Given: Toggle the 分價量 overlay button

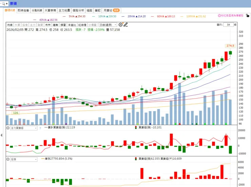Looking at the screenshot, I should click(x=92, y=25).
